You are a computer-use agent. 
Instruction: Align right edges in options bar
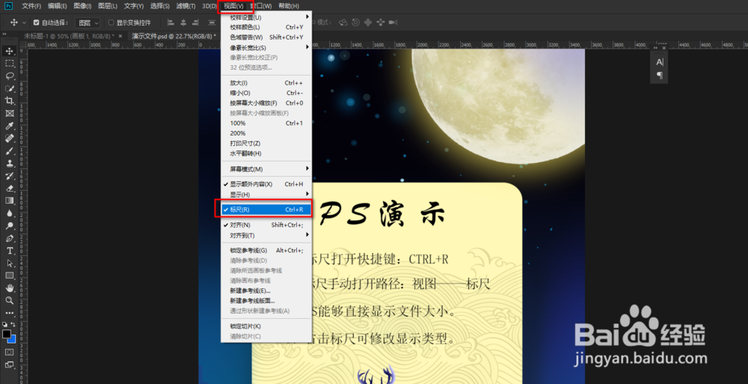click(195, 22)
